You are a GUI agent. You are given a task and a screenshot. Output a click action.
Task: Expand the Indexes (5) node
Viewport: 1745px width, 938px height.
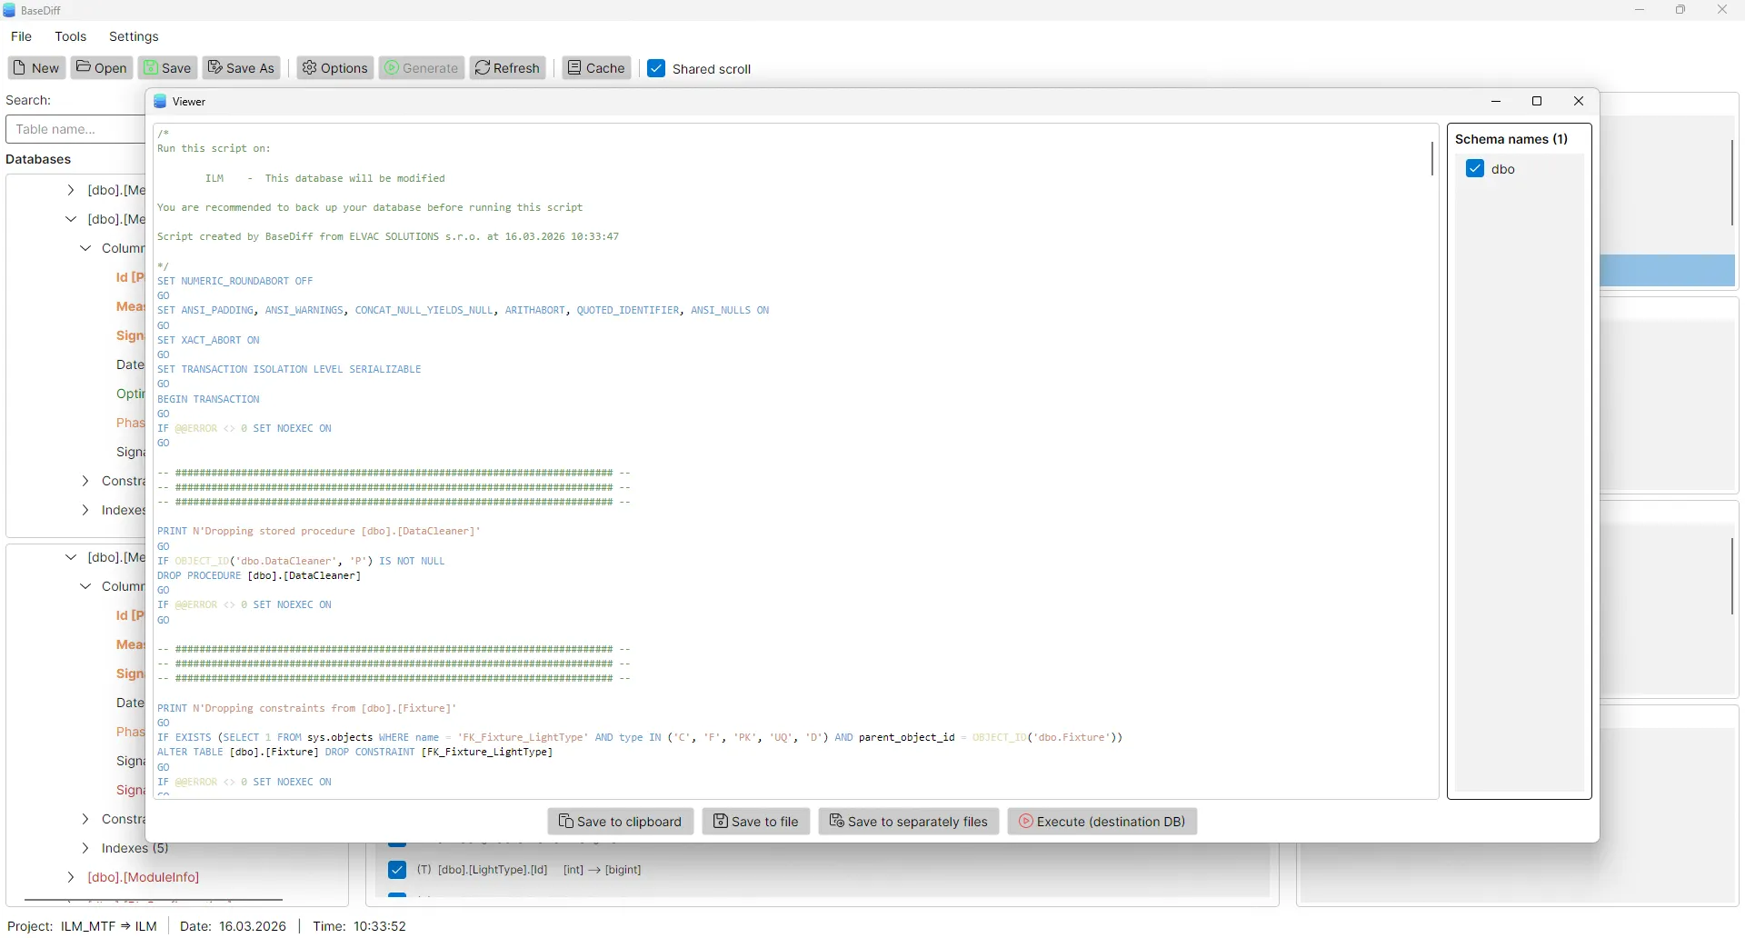point(86,848)
